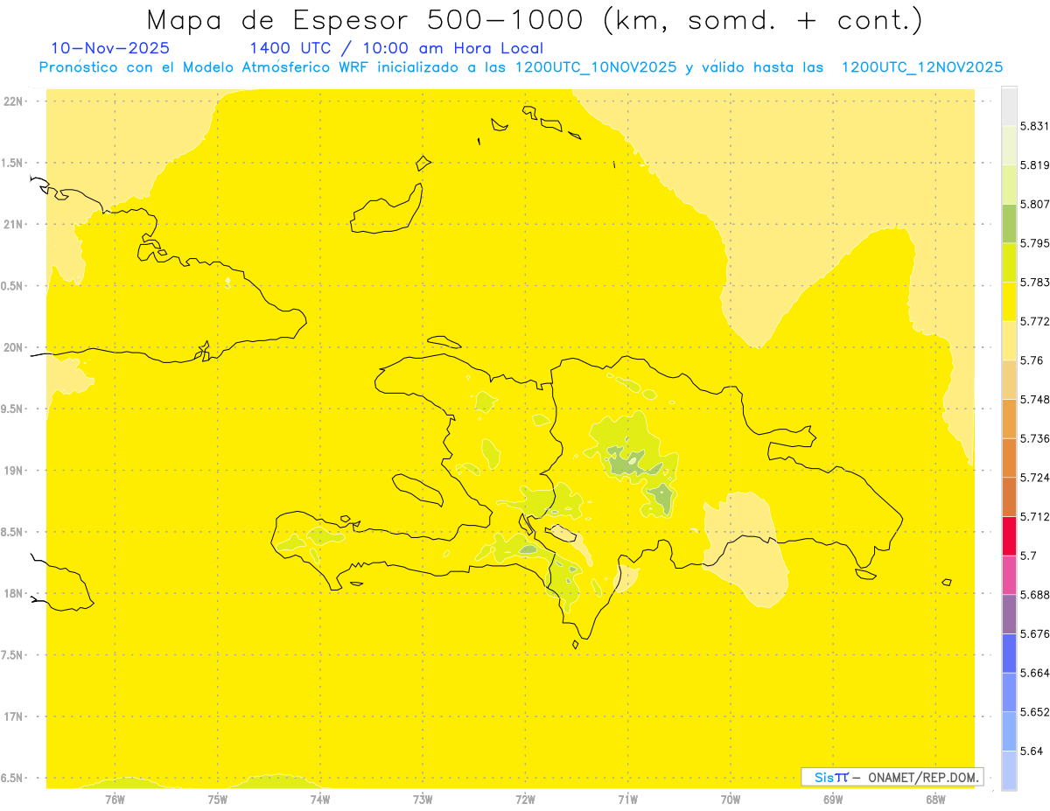This screenshot has height=811, width=1050.
Task: Select the green swatch between 5.807 and 5.795
Action: coord(1009,223)
